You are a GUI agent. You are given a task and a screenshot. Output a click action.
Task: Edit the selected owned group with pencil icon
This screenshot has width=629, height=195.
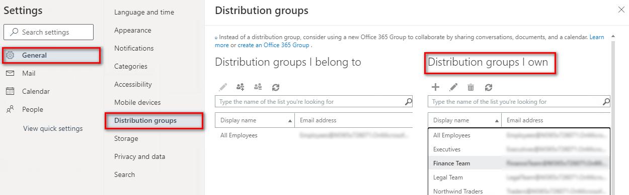point(453,87)
